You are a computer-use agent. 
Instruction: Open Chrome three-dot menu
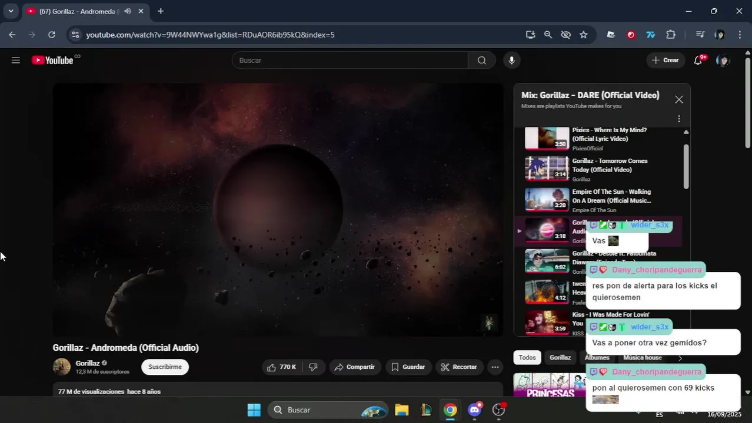pos(740,35)
